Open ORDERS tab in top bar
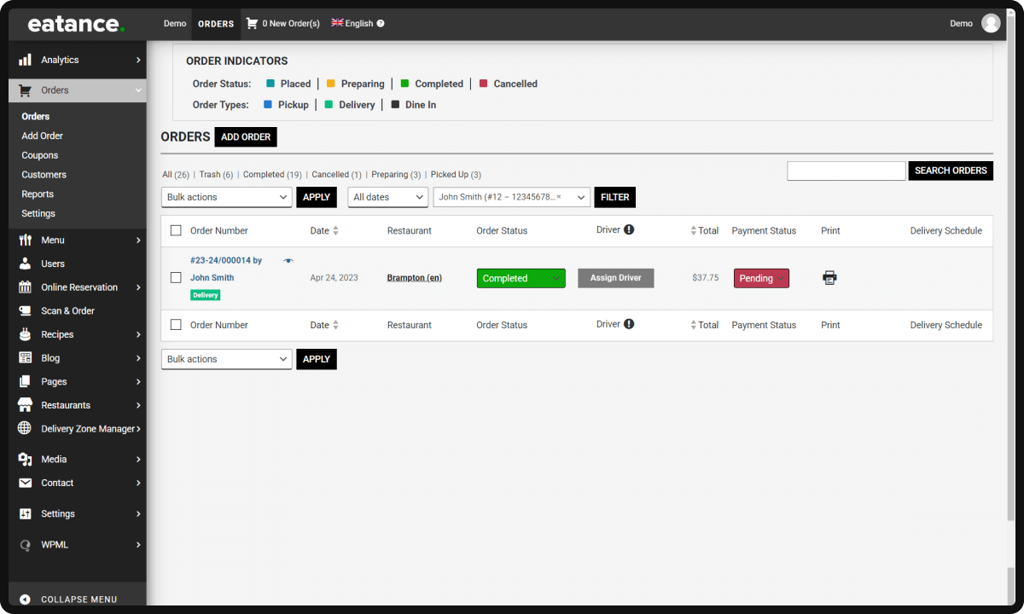 tap(216, 24)
